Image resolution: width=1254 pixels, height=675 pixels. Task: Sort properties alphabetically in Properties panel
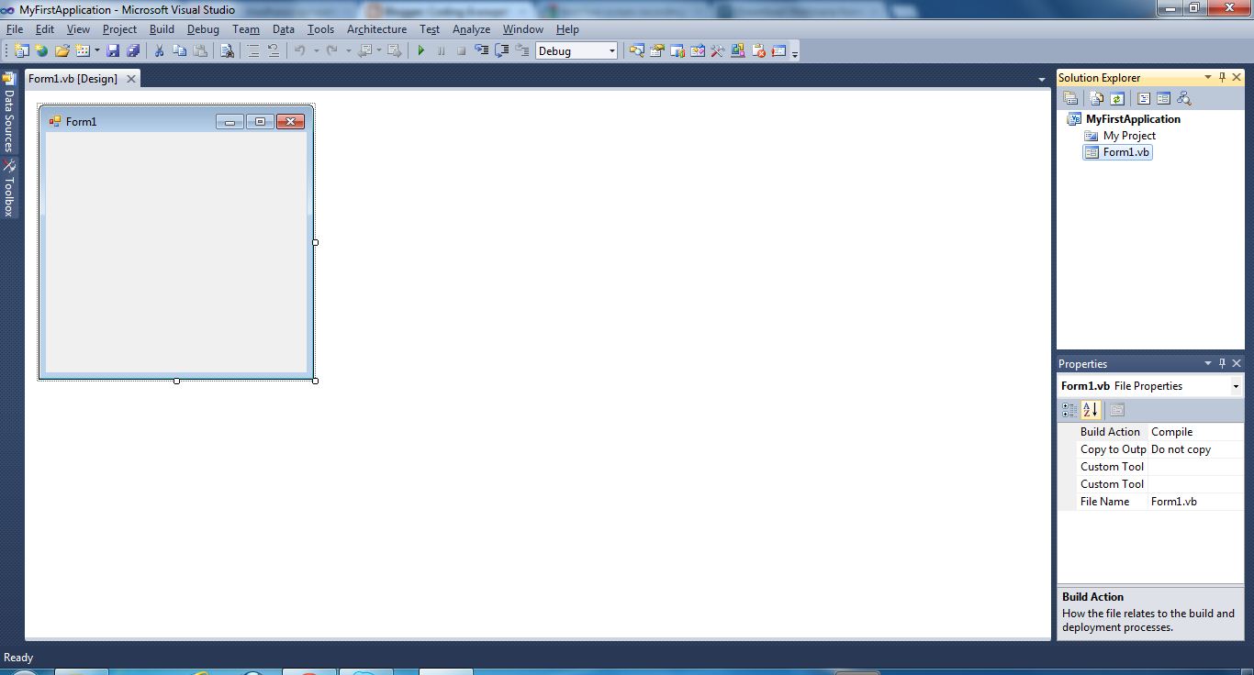pos(1092,410)
